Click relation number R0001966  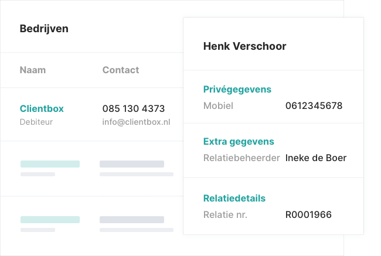pos(308,214)
